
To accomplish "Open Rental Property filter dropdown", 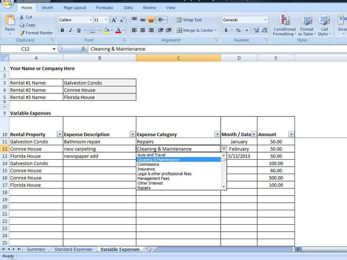I will pos(59,134).
